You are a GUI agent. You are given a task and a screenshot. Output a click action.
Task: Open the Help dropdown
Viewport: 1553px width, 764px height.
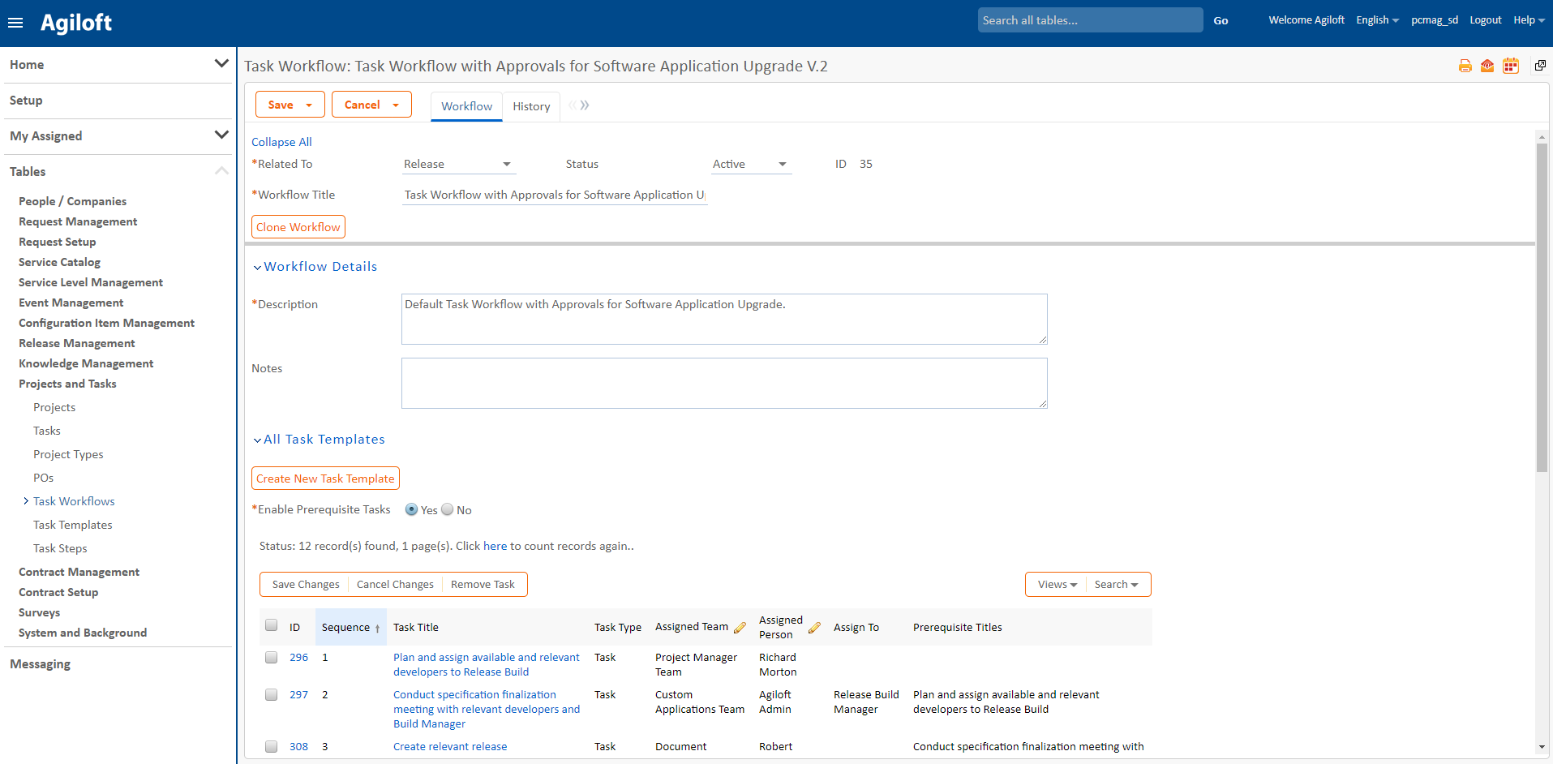pos(1529,20)
